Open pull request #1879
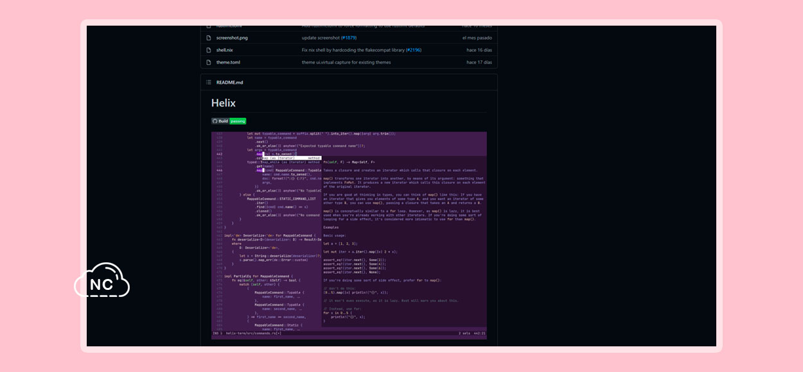The width and height of the screenshot is (803, 372). click(x=349, y=38)
